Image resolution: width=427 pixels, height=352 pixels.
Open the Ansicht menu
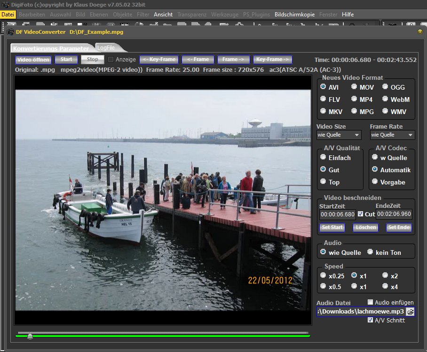click(163, 15)
